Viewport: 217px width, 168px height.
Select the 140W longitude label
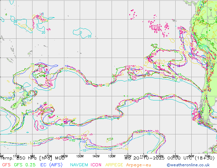96,156
